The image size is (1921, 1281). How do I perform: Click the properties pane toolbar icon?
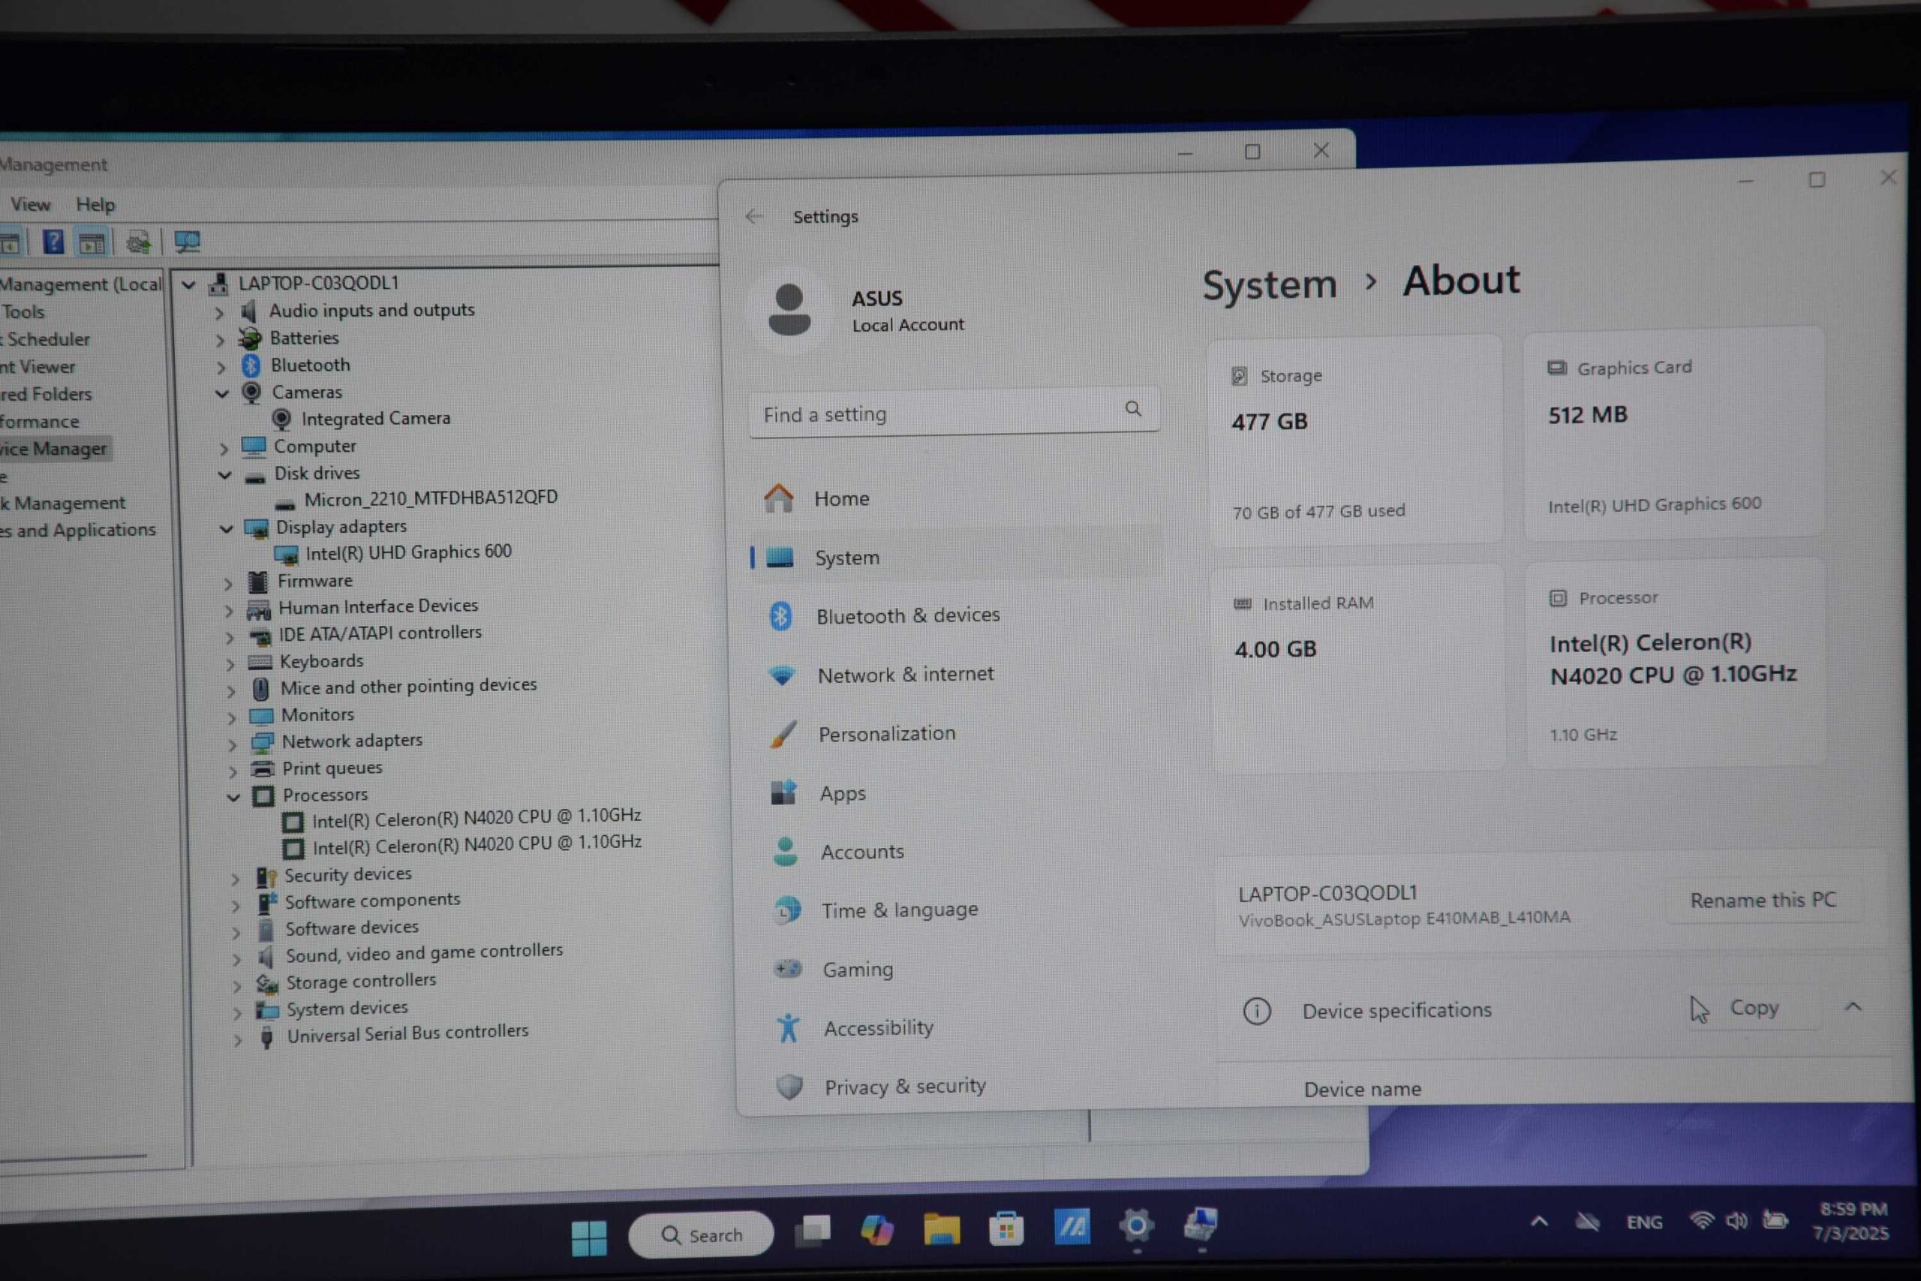coord(92,242)
